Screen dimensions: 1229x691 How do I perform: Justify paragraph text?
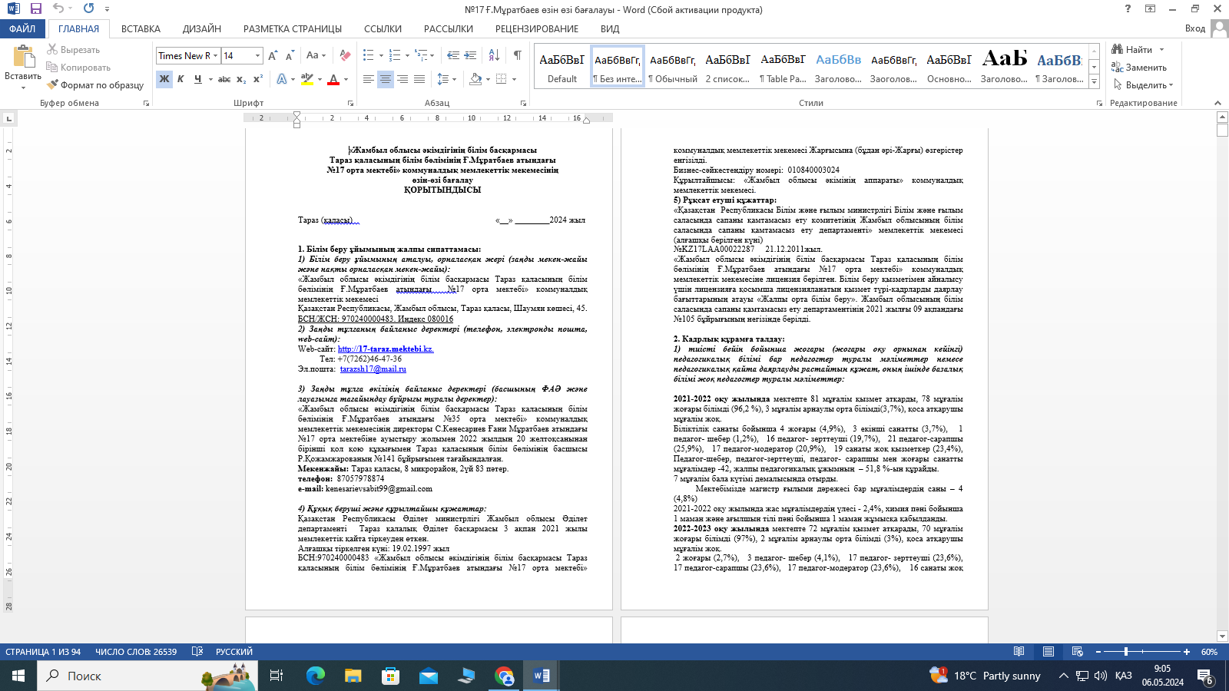pyautogui.click(x=419, y=79)
